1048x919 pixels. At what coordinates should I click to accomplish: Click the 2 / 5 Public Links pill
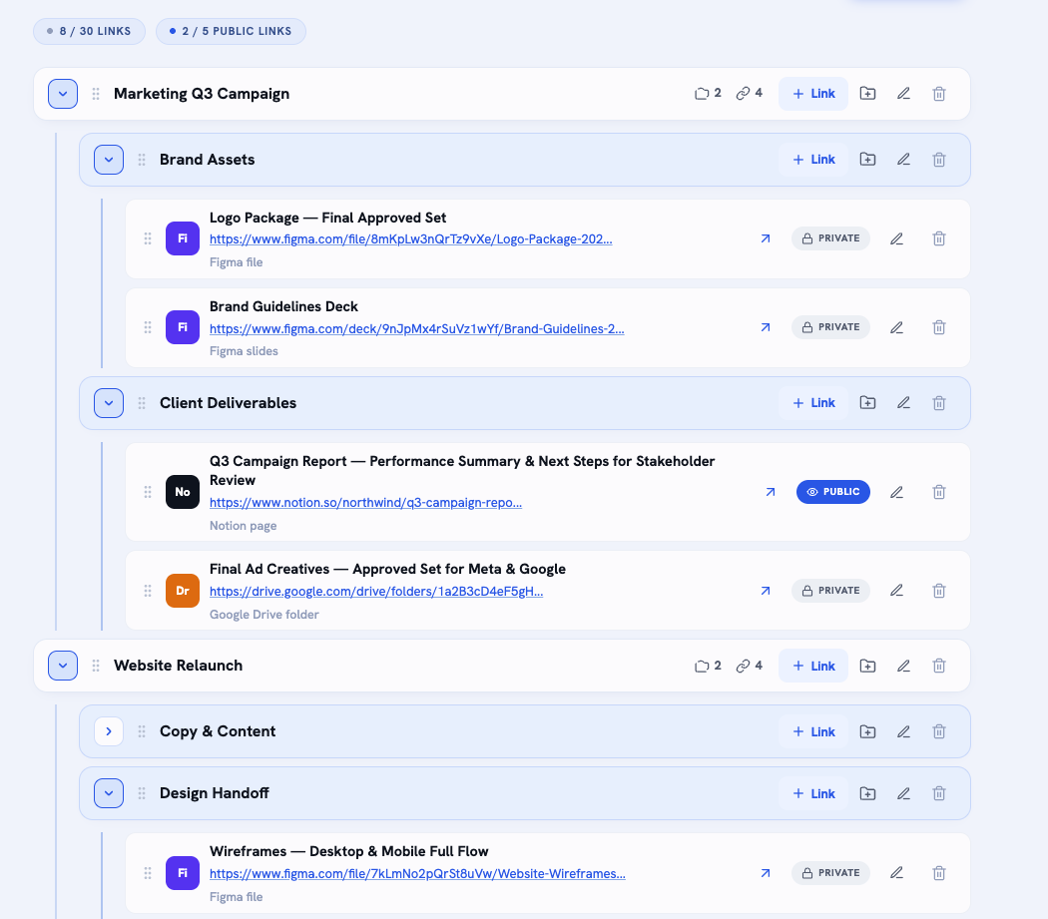coord(231,31)
